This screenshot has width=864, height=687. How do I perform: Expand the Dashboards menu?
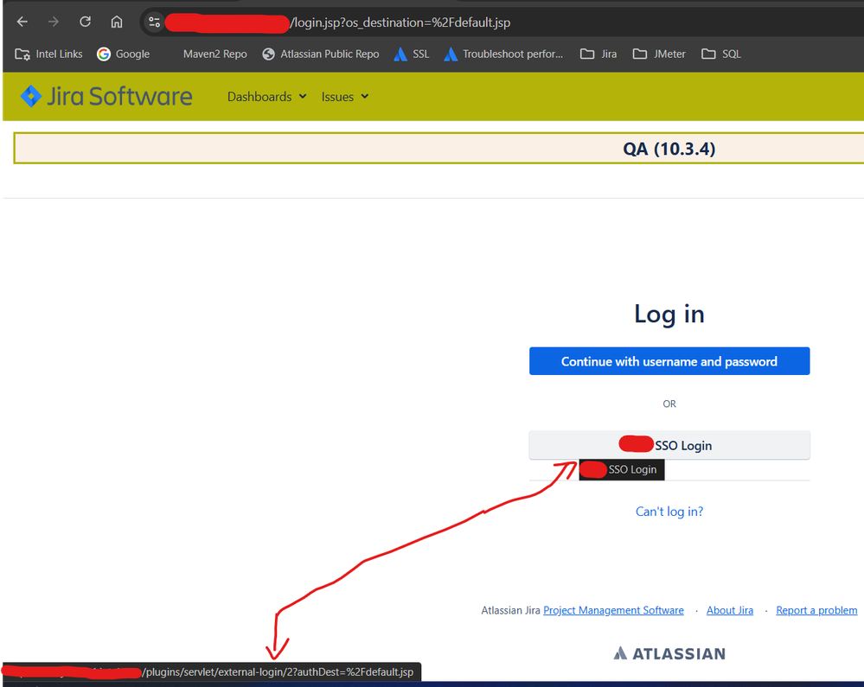tap(266, 97)
